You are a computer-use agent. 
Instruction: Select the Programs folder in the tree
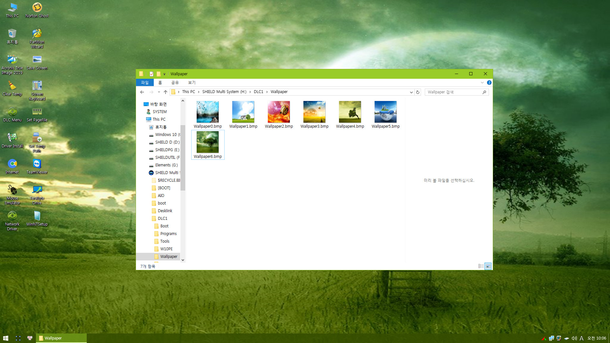pos(166,234)
